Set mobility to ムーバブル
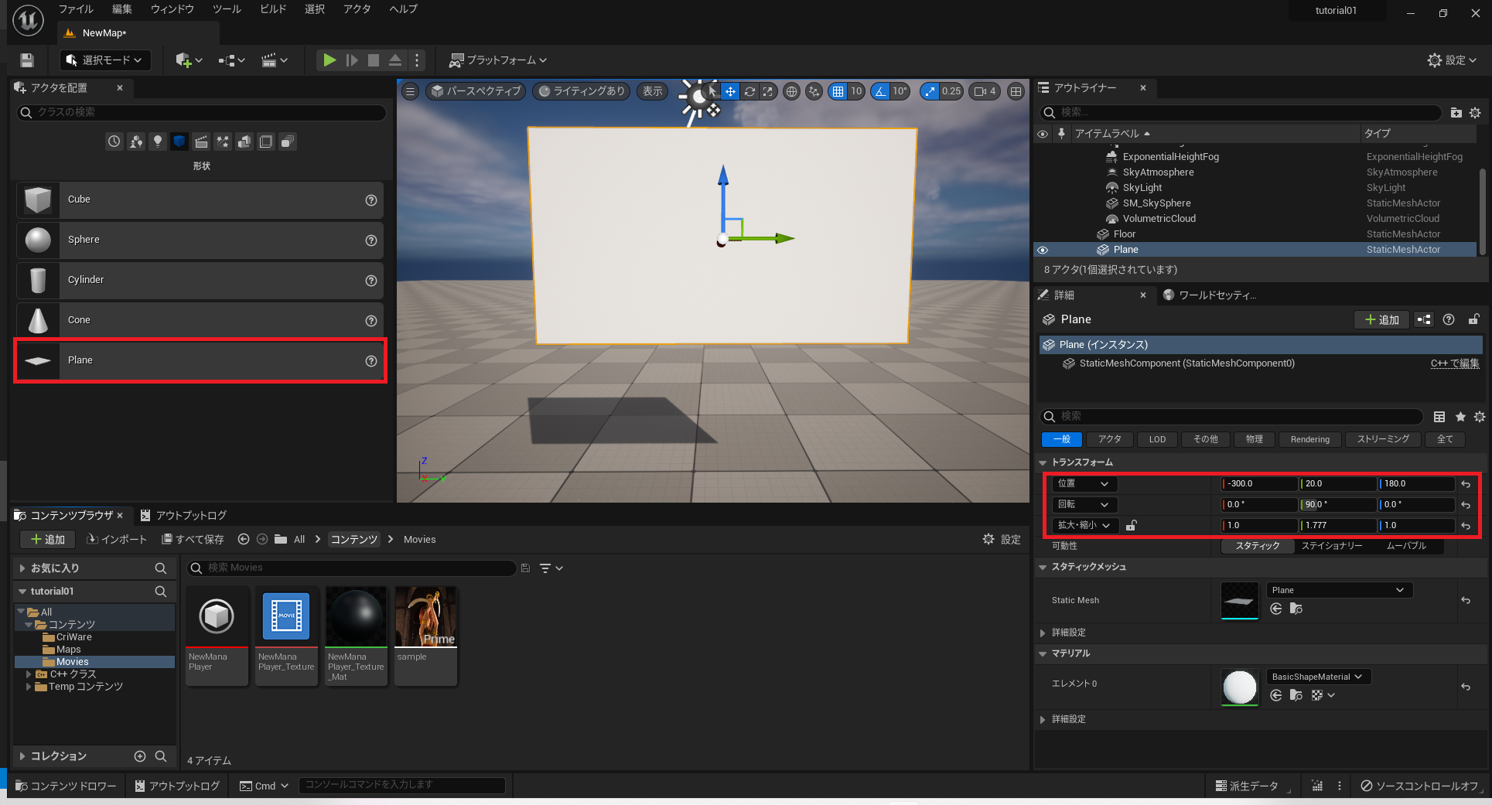Viewport: 1492px width, 805px height. coord(1406,546)
